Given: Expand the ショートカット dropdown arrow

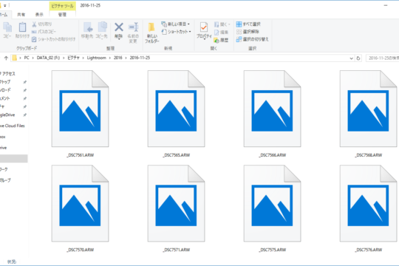Looking at the screenshot, I should point(190,32).
